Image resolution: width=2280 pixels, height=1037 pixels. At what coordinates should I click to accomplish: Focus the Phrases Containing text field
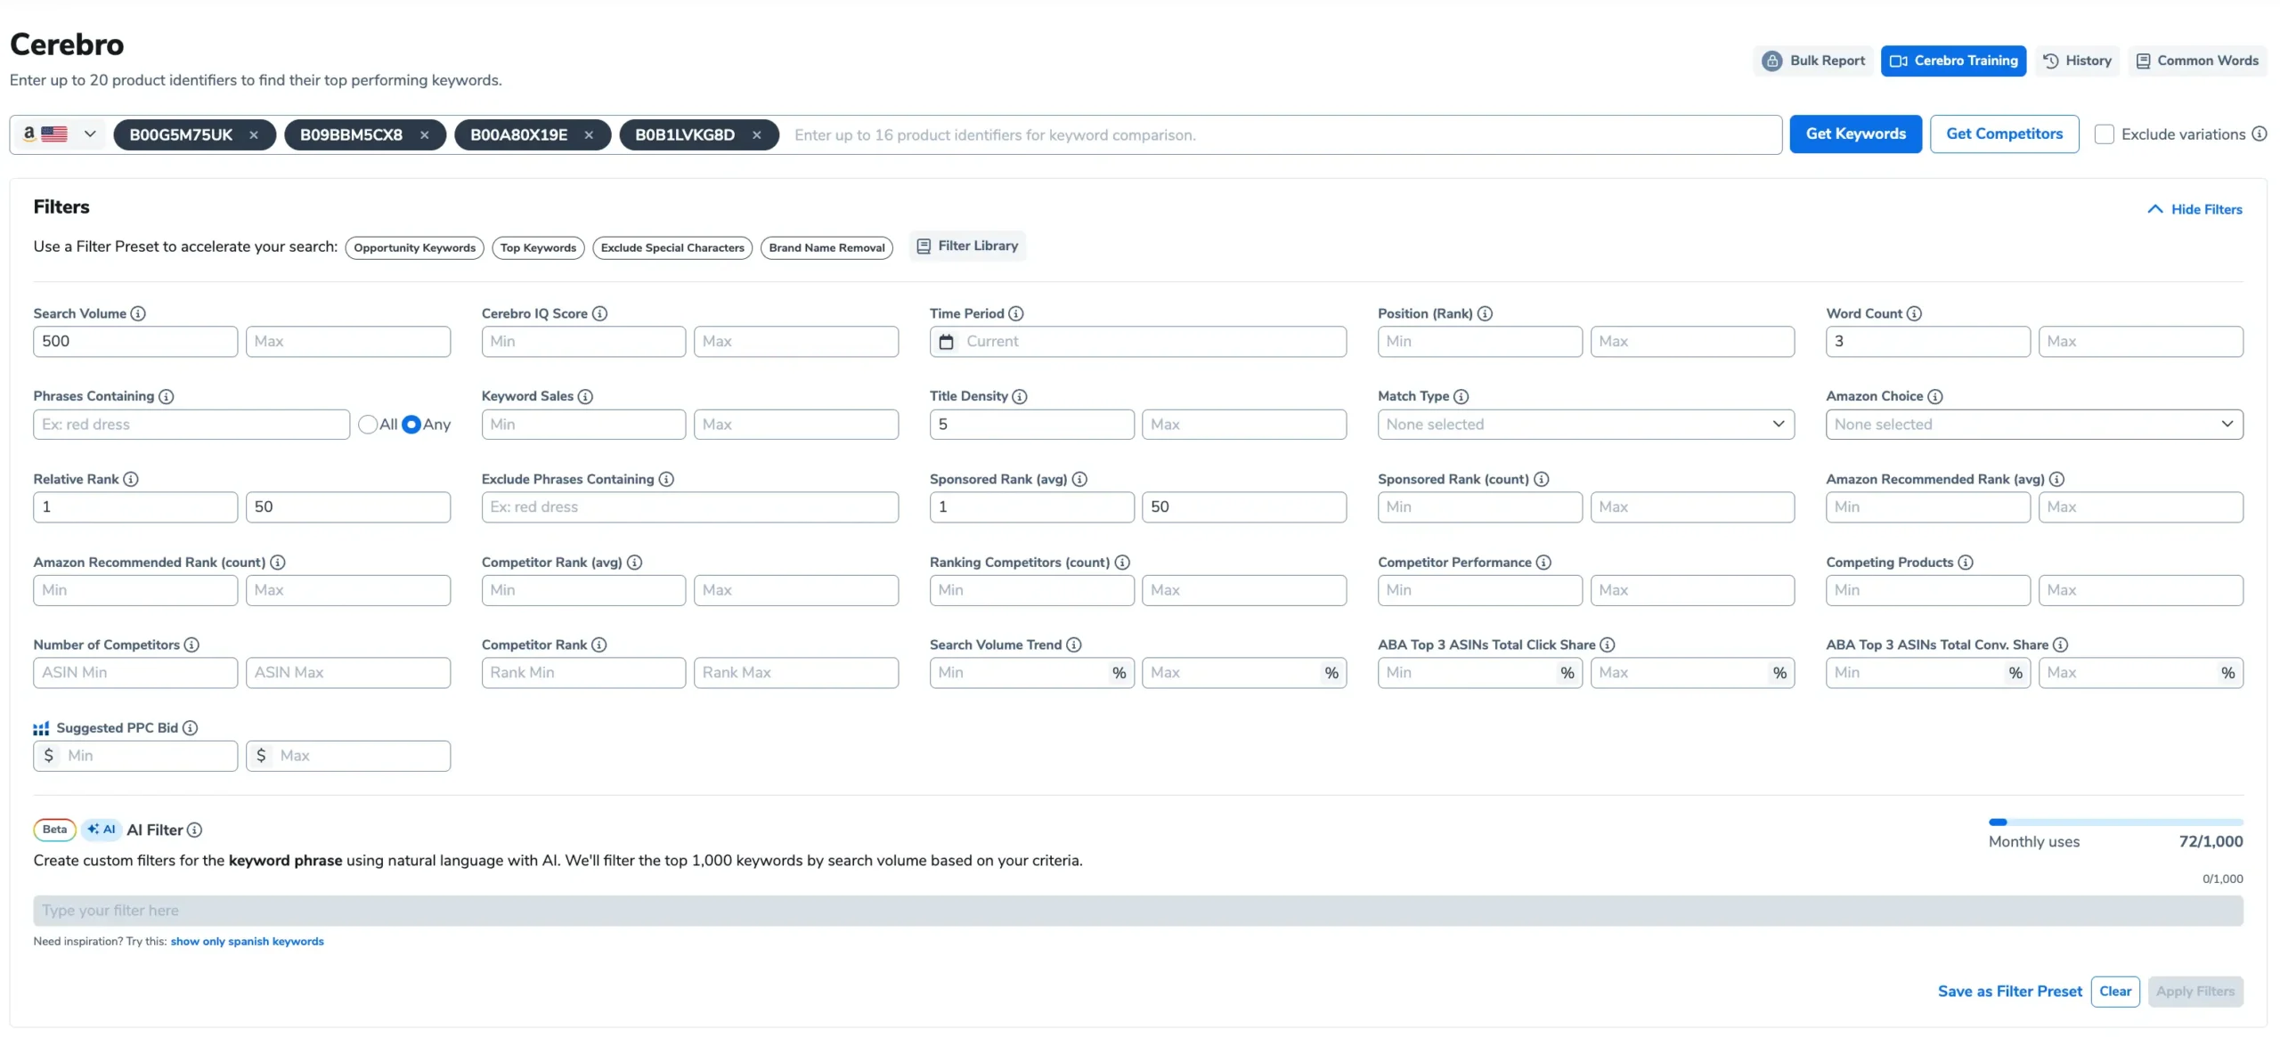(x=191, y=425)
